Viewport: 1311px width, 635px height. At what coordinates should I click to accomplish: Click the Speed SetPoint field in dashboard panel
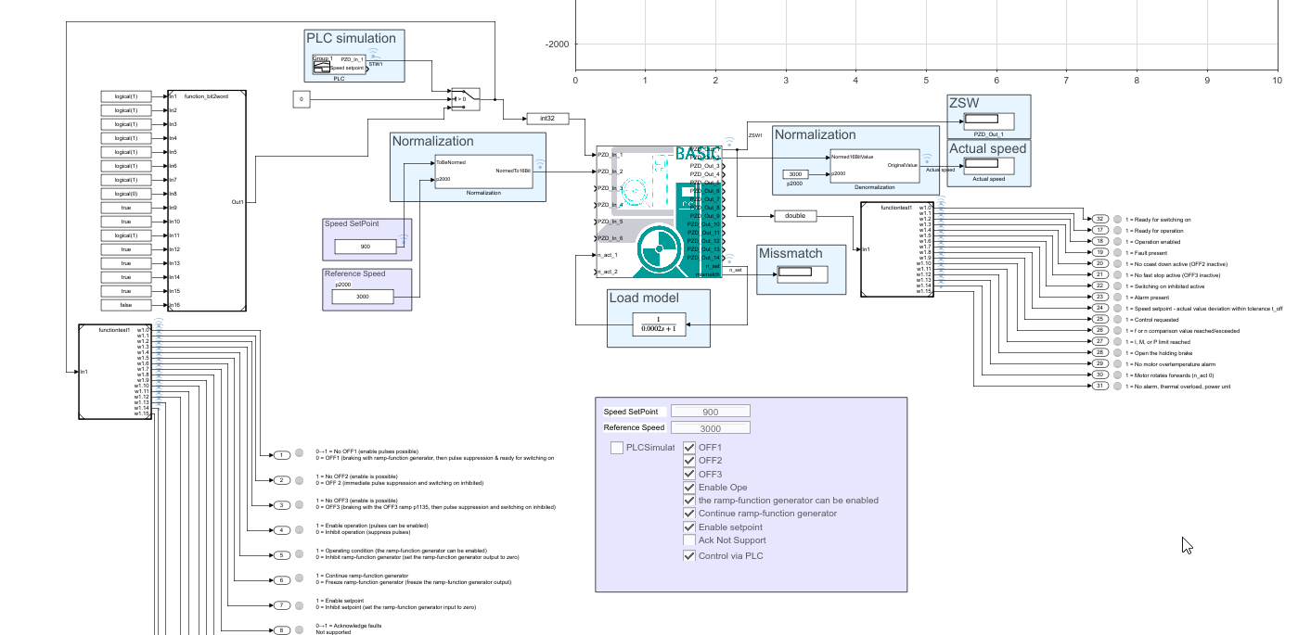click(x=711, y=412)
